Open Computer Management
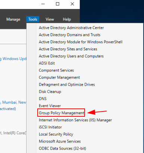 [x=59, y=77]
